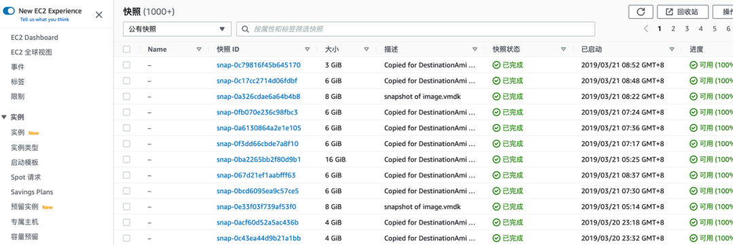
Task: Go to page 3 of snapshots
Action: click(687, 29)
